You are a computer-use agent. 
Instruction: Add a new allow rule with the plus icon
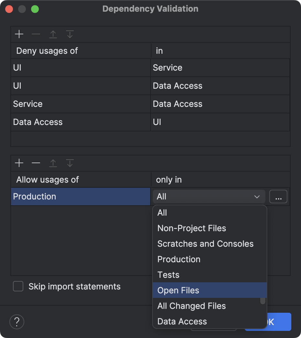[19, 163]
